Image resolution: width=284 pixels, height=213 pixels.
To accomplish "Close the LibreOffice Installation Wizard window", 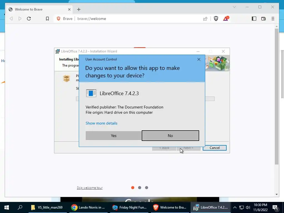I will click(x=223, y=51).
